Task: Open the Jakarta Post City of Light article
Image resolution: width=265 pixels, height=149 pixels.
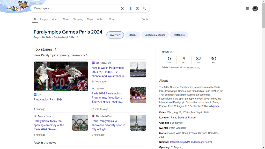Action: tap(108, 125)
